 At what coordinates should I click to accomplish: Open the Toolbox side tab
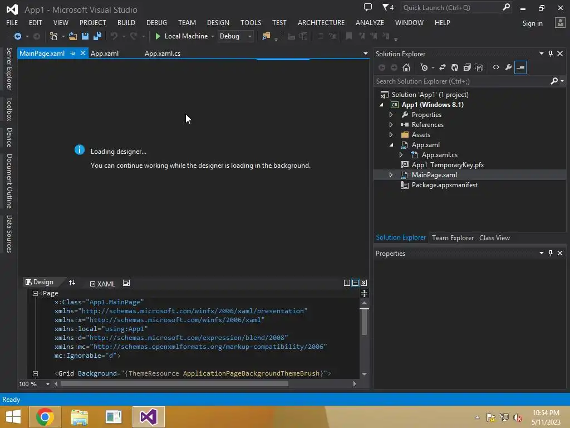click(x=9, y=109)
